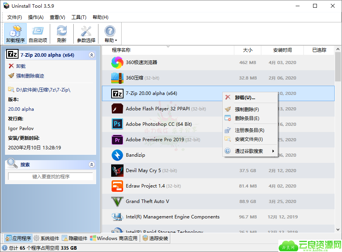This screenshot has width=342, height=252.
Task: Sort by the 已追踪 column header
Action: pos(319,50)
